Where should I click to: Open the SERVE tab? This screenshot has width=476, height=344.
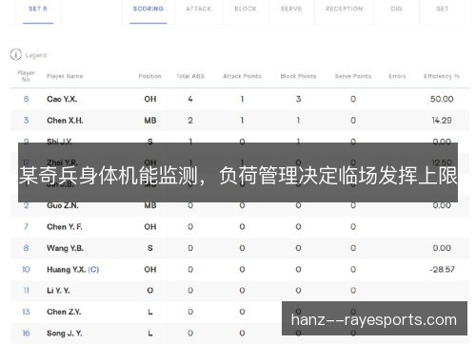click(291, 9)
